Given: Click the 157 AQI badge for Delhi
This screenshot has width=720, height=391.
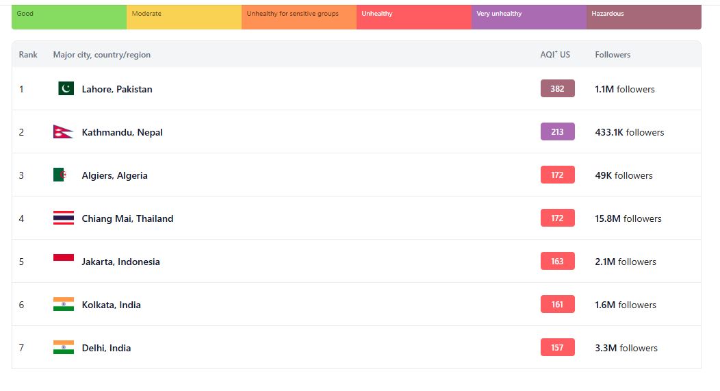Looking at the screenshot, I should tap(557, 348).
